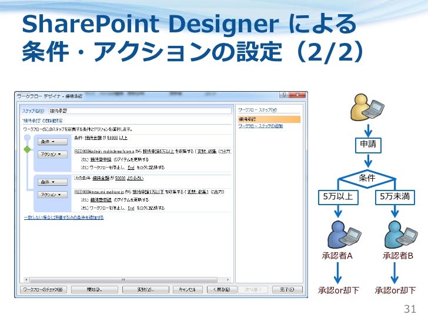Click the 完了(F) button

click(x=287, y=289)
